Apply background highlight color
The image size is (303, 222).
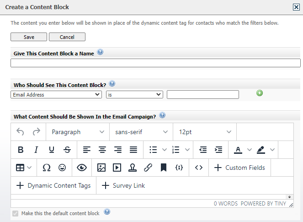pyautogui.click(x=261, y=150)
